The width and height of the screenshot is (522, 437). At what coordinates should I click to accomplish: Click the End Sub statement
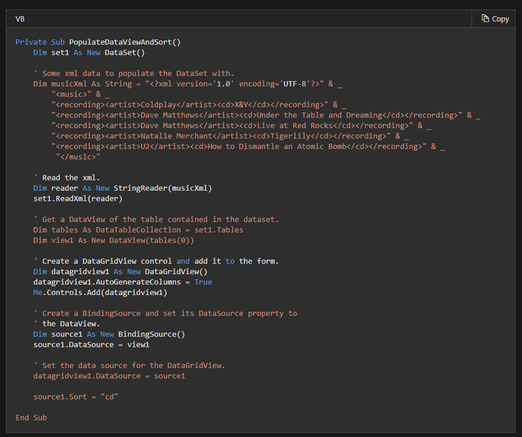(x=31, y=417)
